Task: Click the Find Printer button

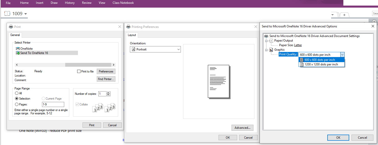Action: tap(106, 79)
